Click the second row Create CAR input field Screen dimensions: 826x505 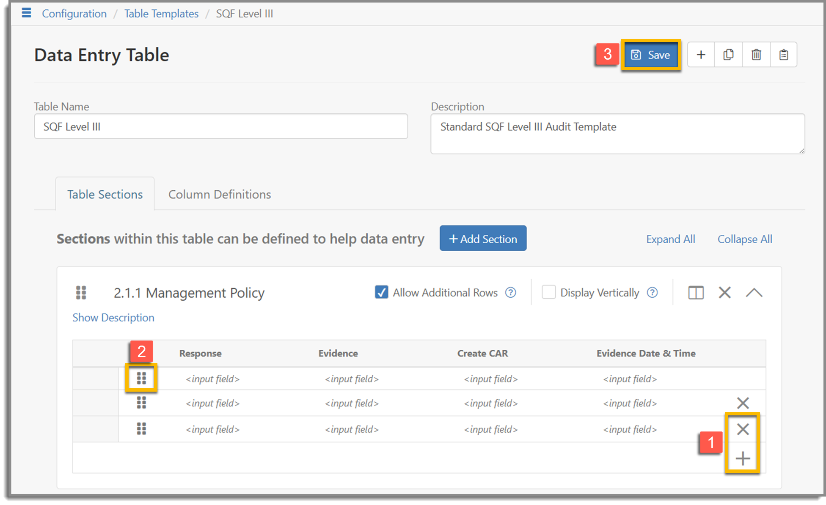491,403
